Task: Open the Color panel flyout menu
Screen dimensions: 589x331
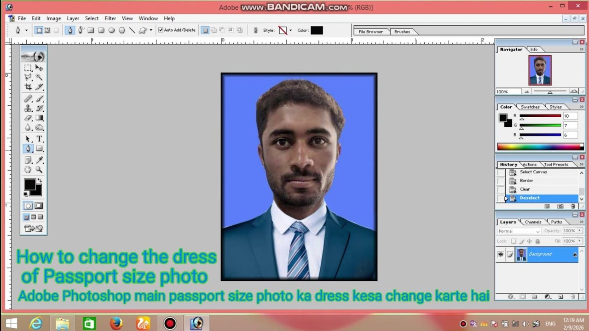Action: pos(582,107)
